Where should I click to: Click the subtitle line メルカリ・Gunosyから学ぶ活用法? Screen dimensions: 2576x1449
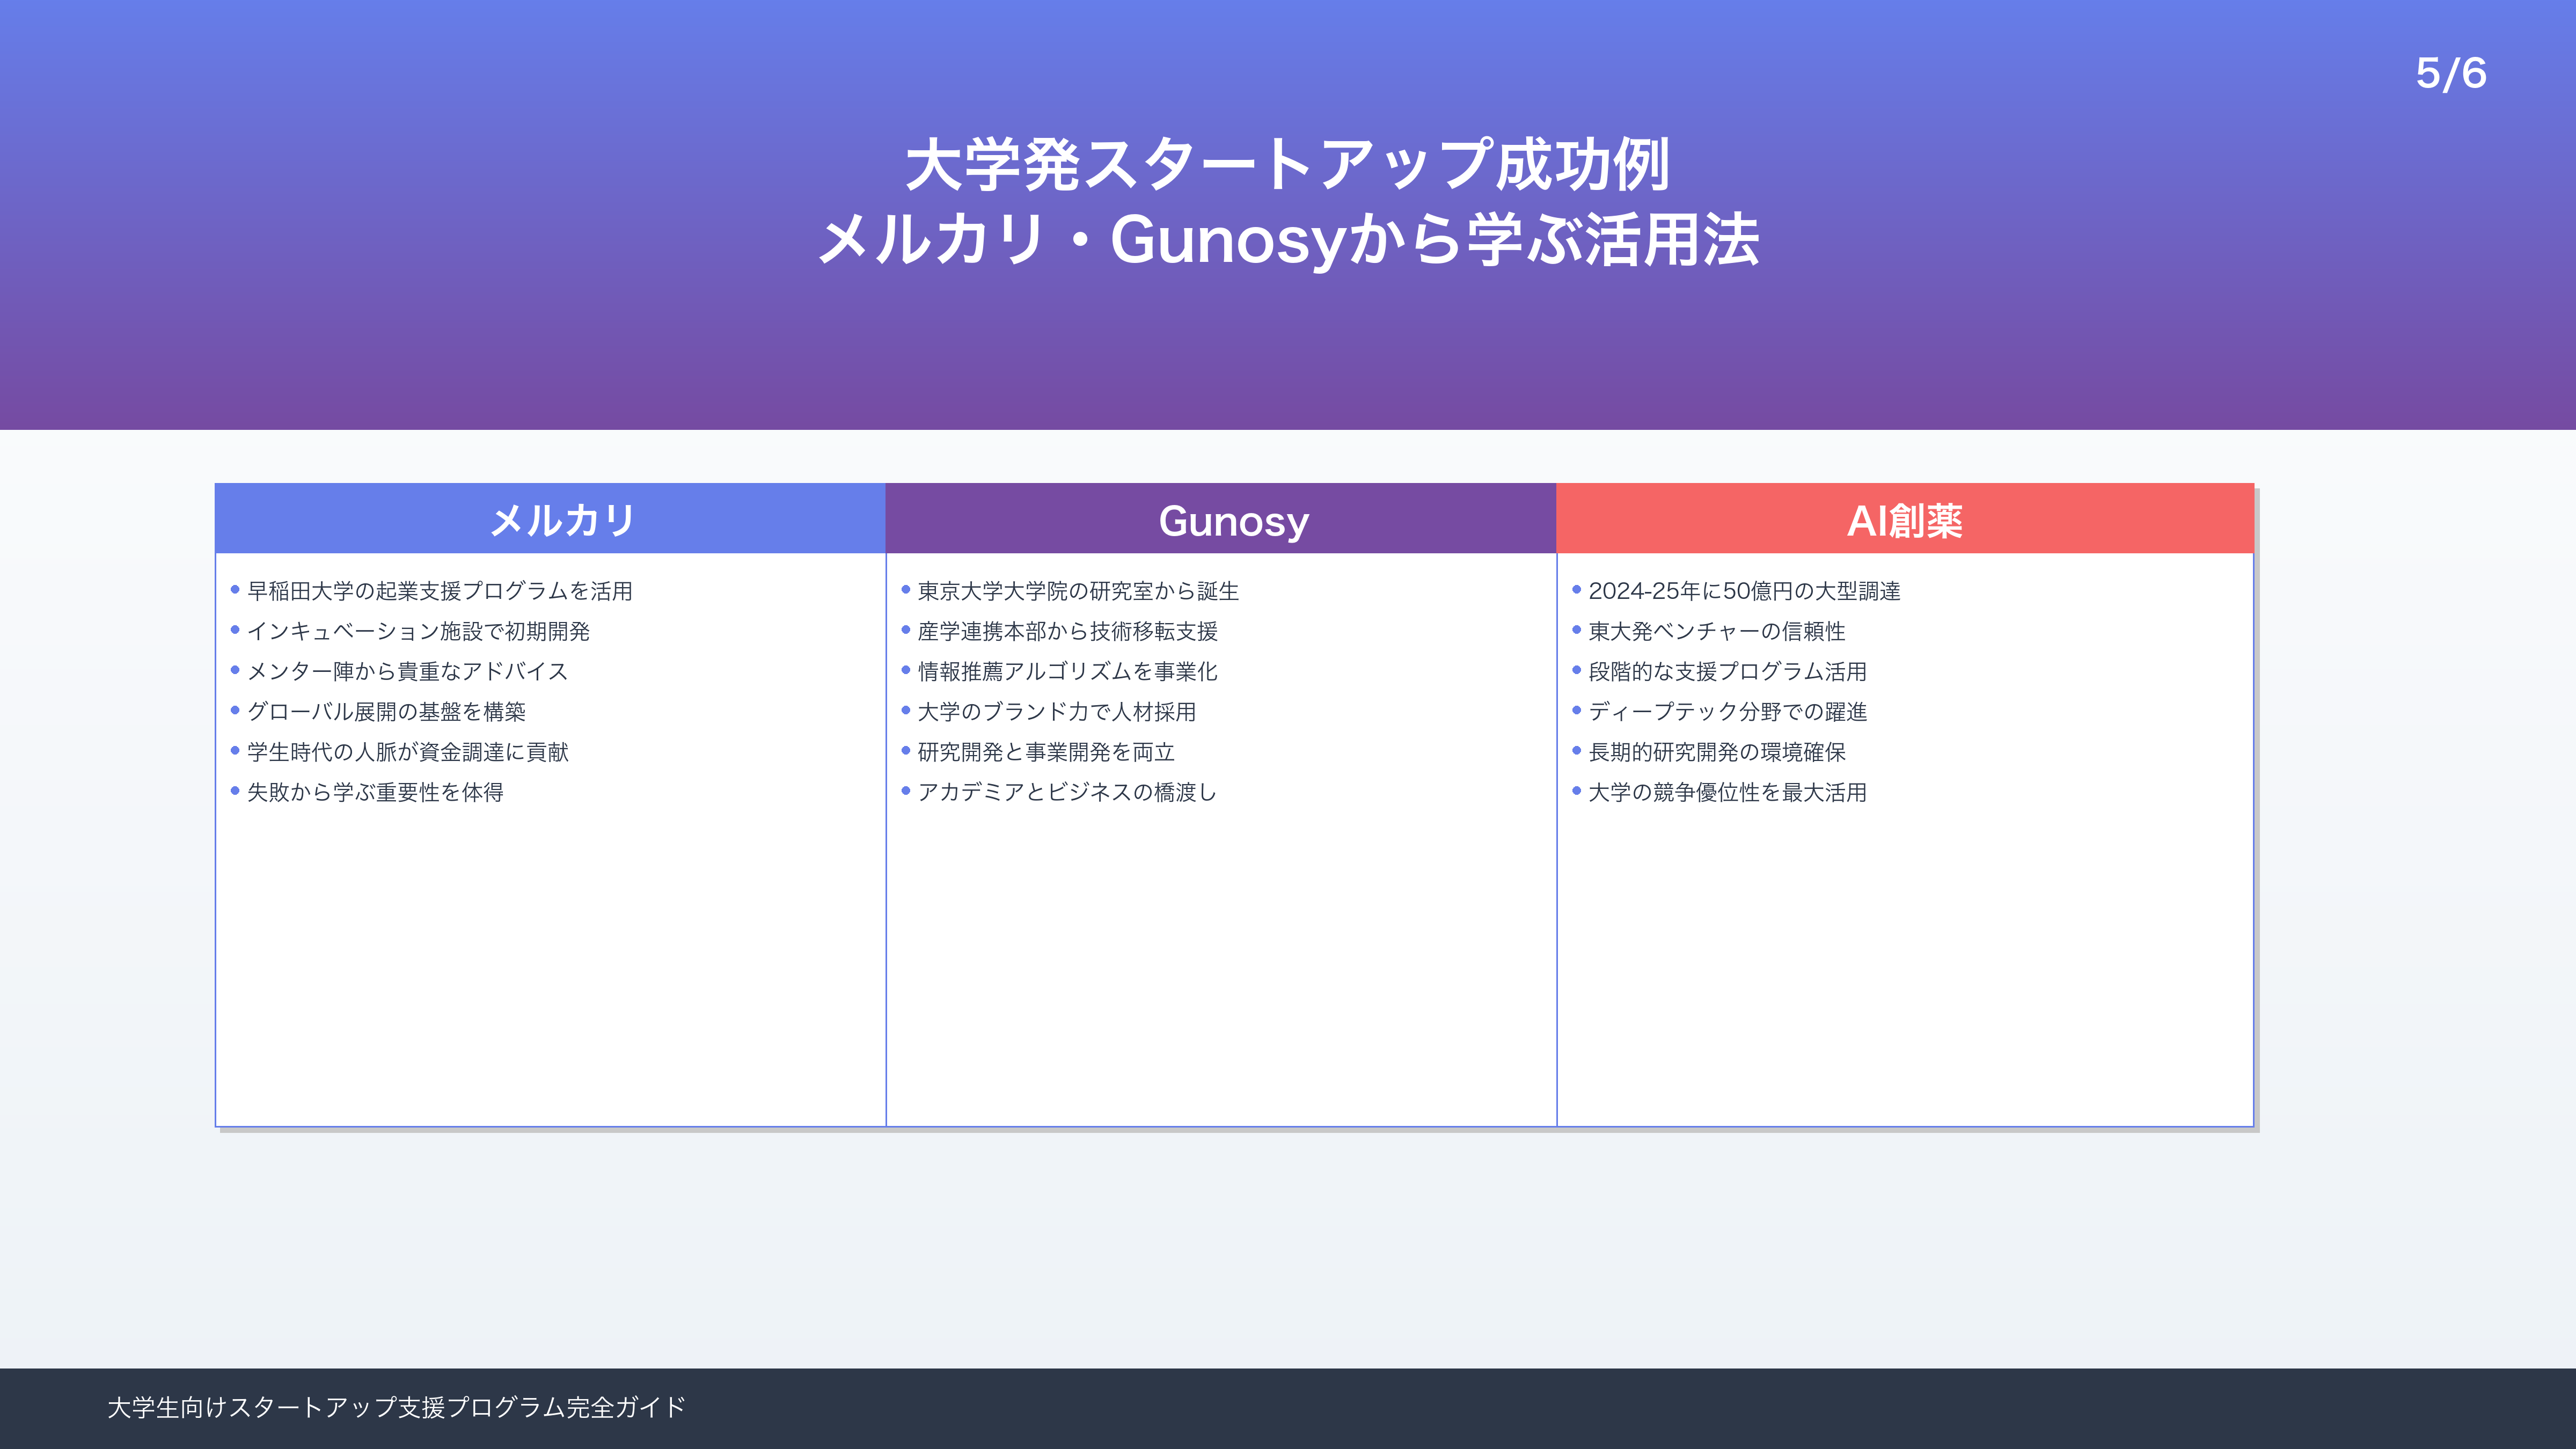point(1288,241)
